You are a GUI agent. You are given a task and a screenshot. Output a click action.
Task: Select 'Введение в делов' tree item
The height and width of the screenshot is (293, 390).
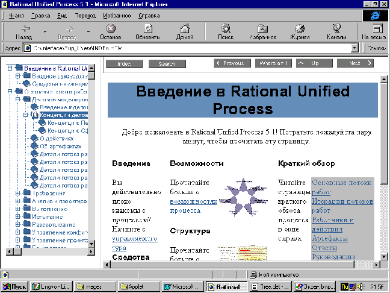[64, 107]
